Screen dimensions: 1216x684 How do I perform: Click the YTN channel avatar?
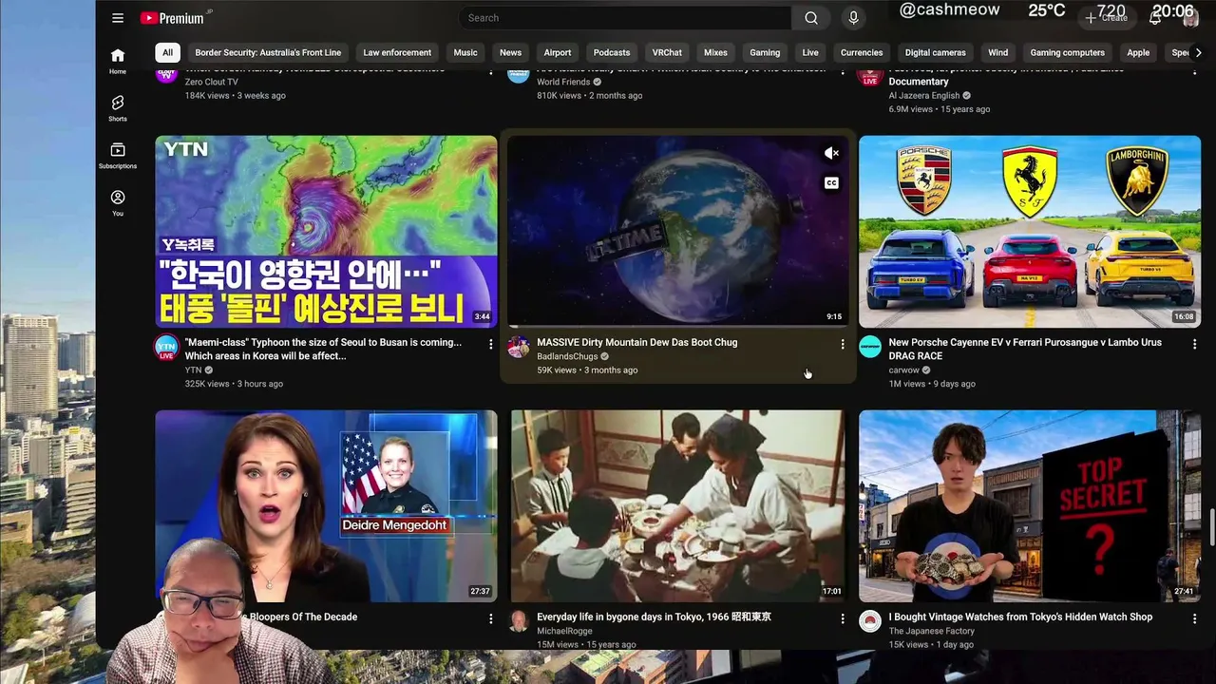click(166, 348)
